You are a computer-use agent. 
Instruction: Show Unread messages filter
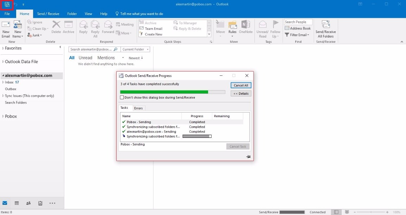click(x=85, y=58)
